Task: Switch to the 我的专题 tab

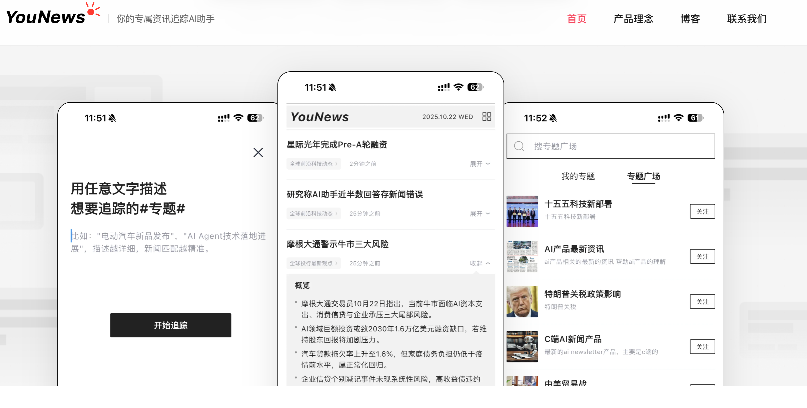Action: point(578,176)
